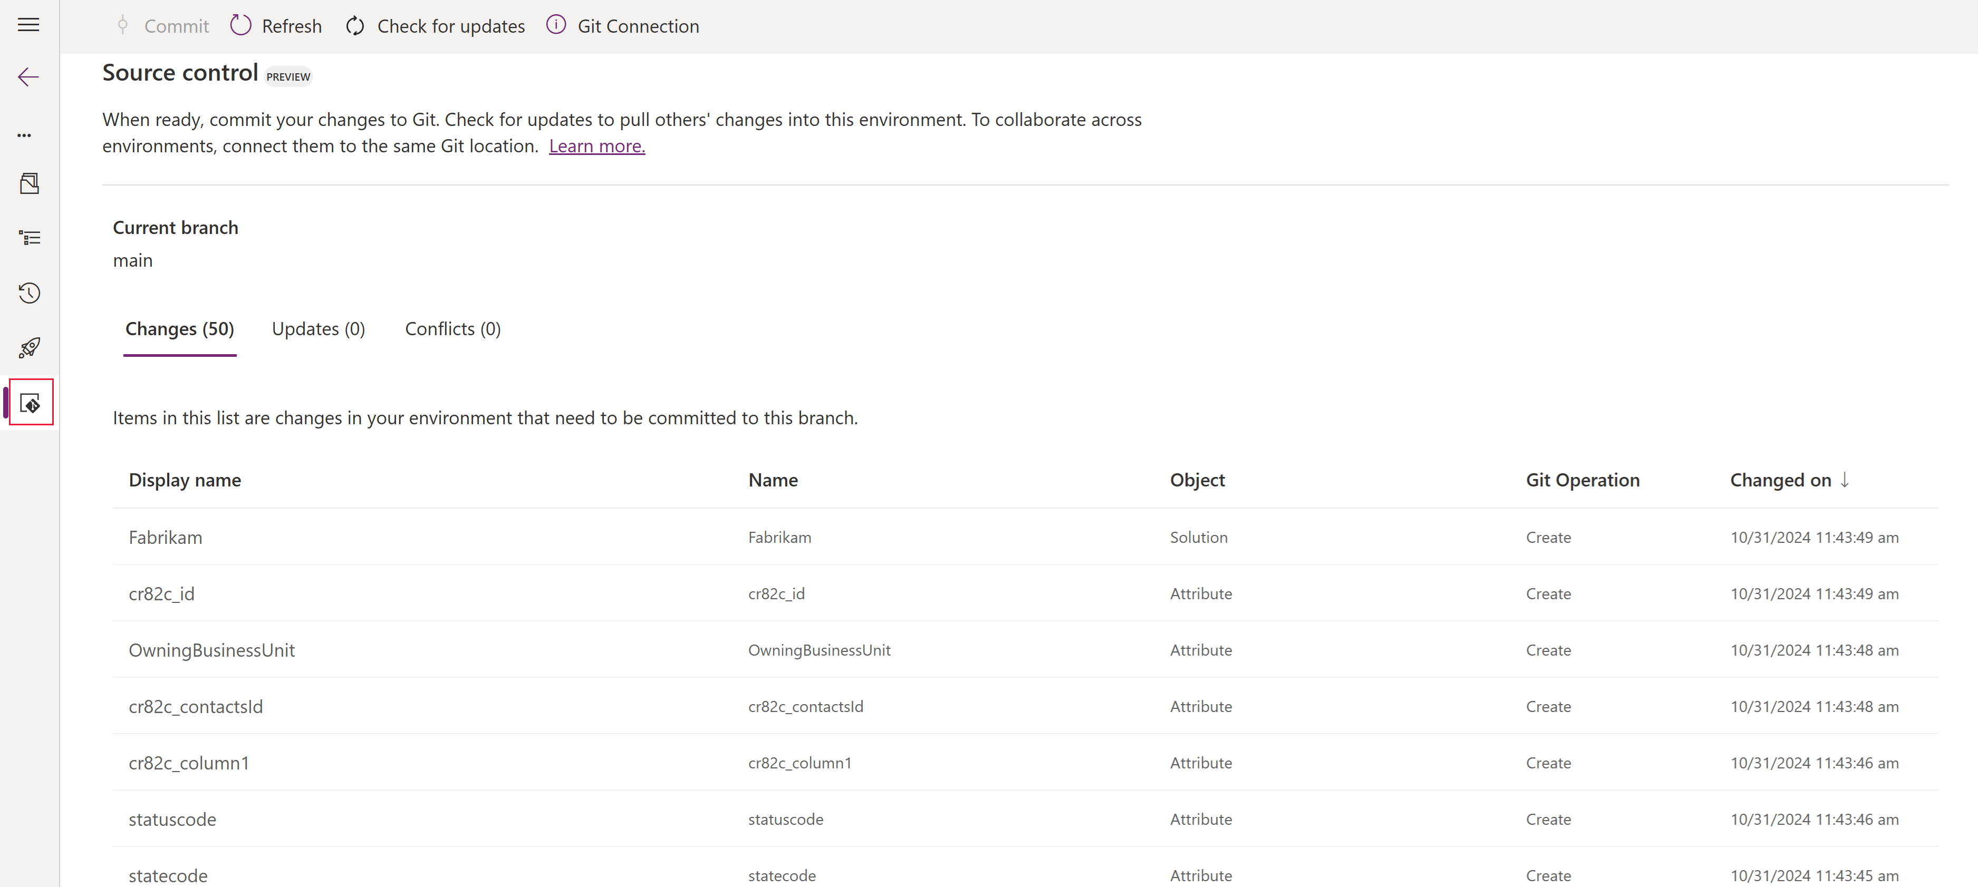The width and height of the screenshot is (1978, 887).
Task: Switch to the Updates (0) tab
Action: point(318,329)
